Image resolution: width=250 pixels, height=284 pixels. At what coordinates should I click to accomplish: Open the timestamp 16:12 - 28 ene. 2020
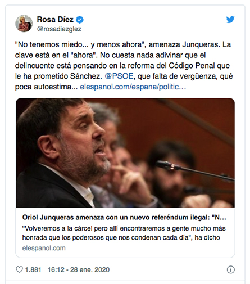click(x=79, y=269)
